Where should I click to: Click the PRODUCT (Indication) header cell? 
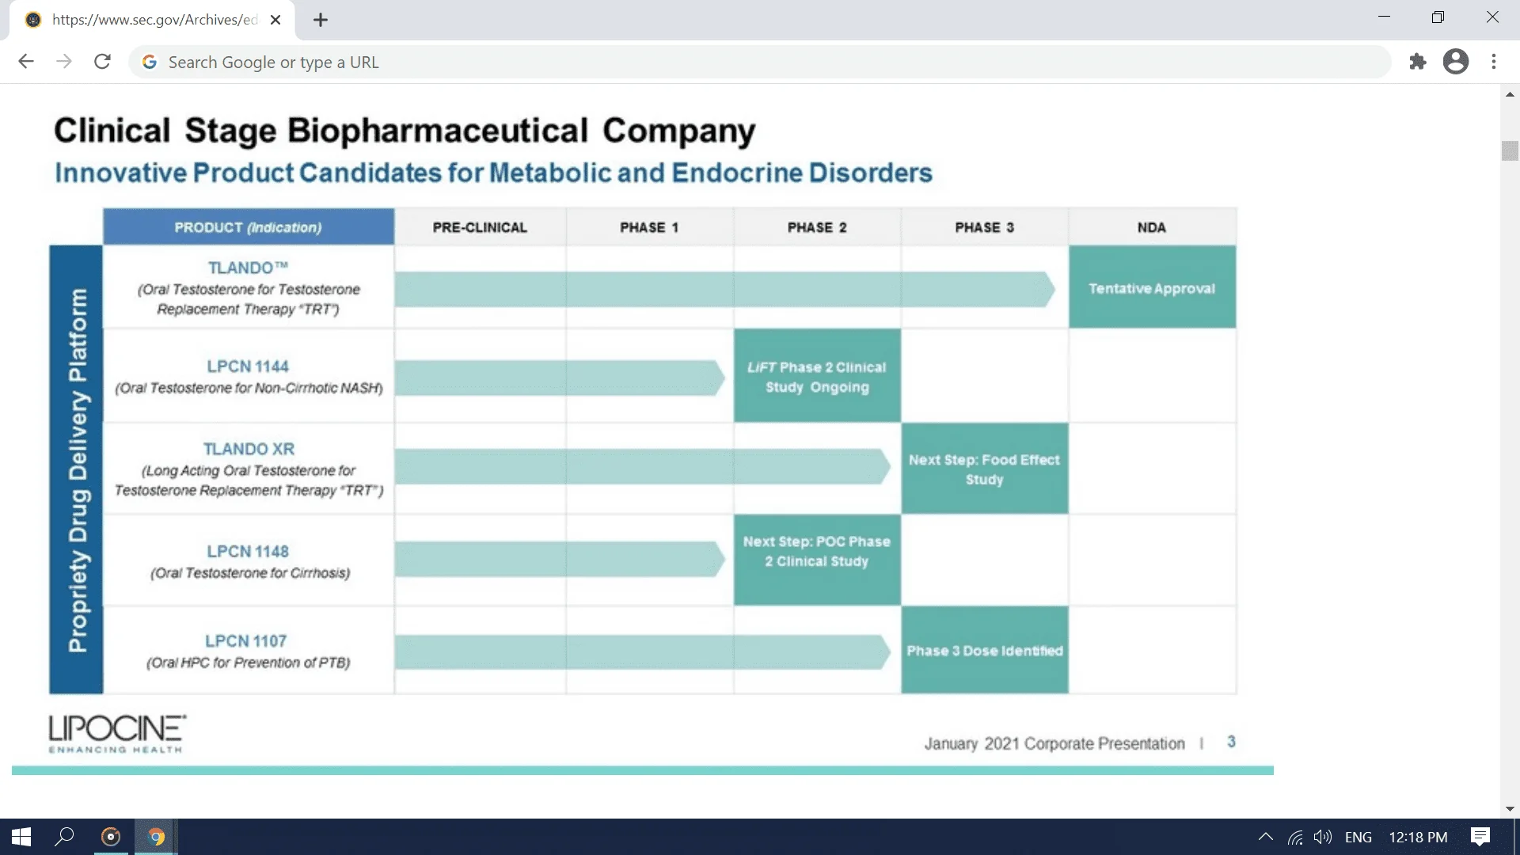(248, 227)
